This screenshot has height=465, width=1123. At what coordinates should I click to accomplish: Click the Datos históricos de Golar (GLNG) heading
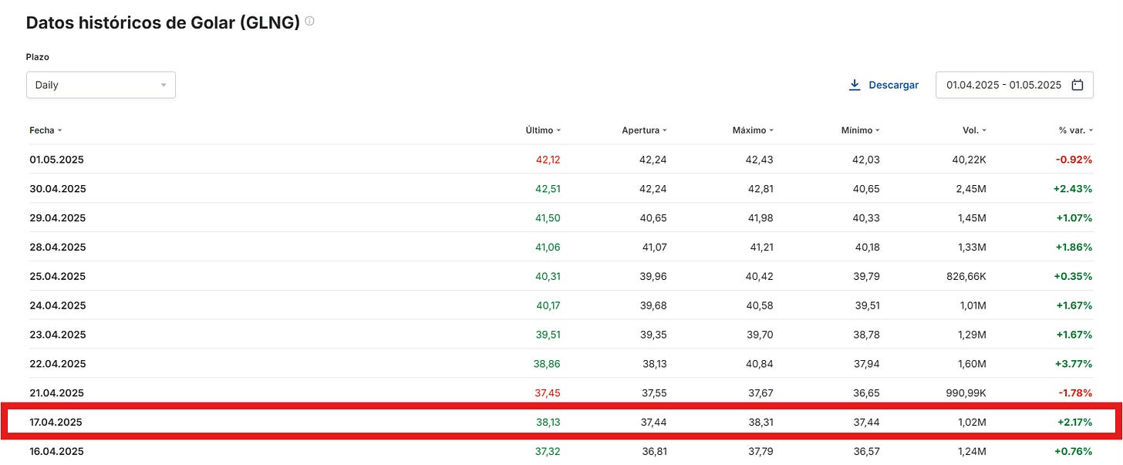(163, 22)
